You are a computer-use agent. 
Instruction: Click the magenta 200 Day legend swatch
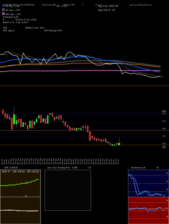(x=3, y=14)
